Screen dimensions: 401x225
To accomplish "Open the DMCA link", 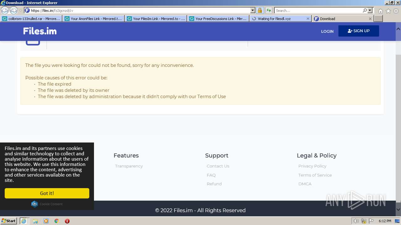I will coord(305,184).
